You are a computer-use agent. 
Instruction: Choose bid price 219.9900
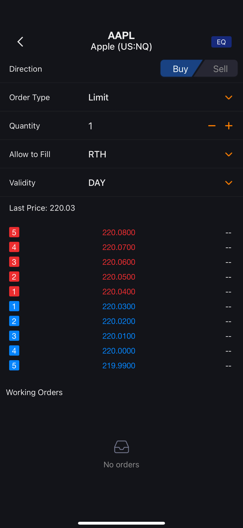(x=119, y=366)
